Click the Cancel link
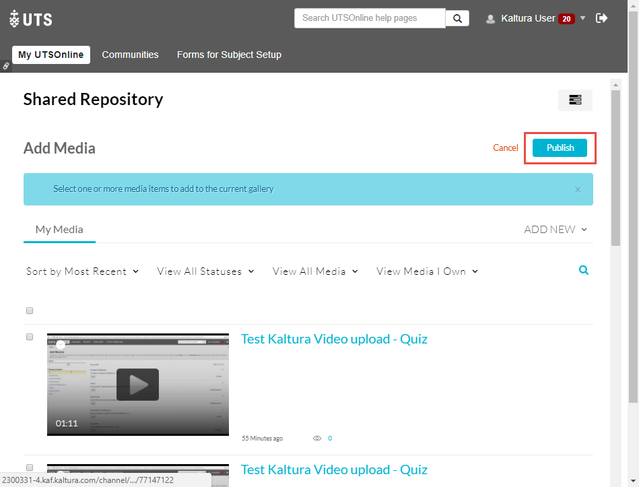The width and height of the screenshot is (639, 487). point(505,148)
